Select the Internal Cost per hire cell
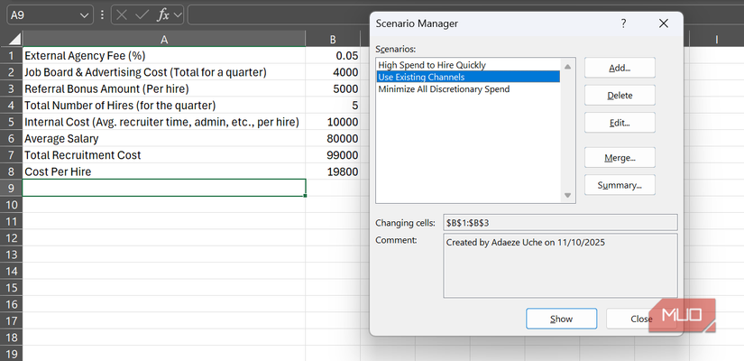Image resolution: width=744 pixels, height=361 pixels. pyautogui.click(x=164, y=122)
